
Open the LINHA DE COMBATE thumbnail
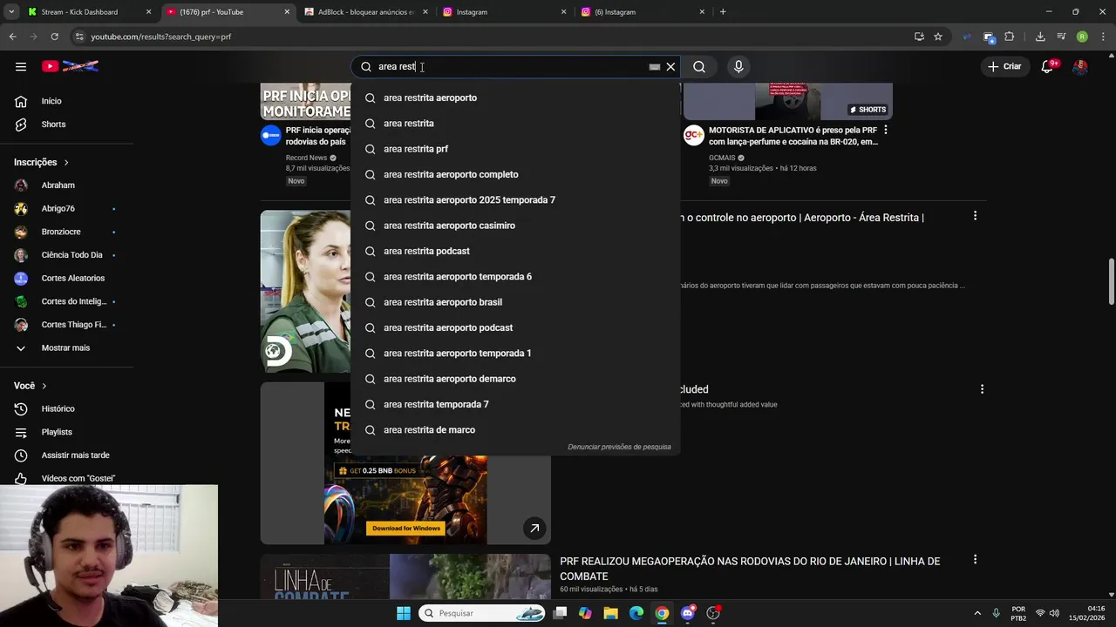click(405, 576)
